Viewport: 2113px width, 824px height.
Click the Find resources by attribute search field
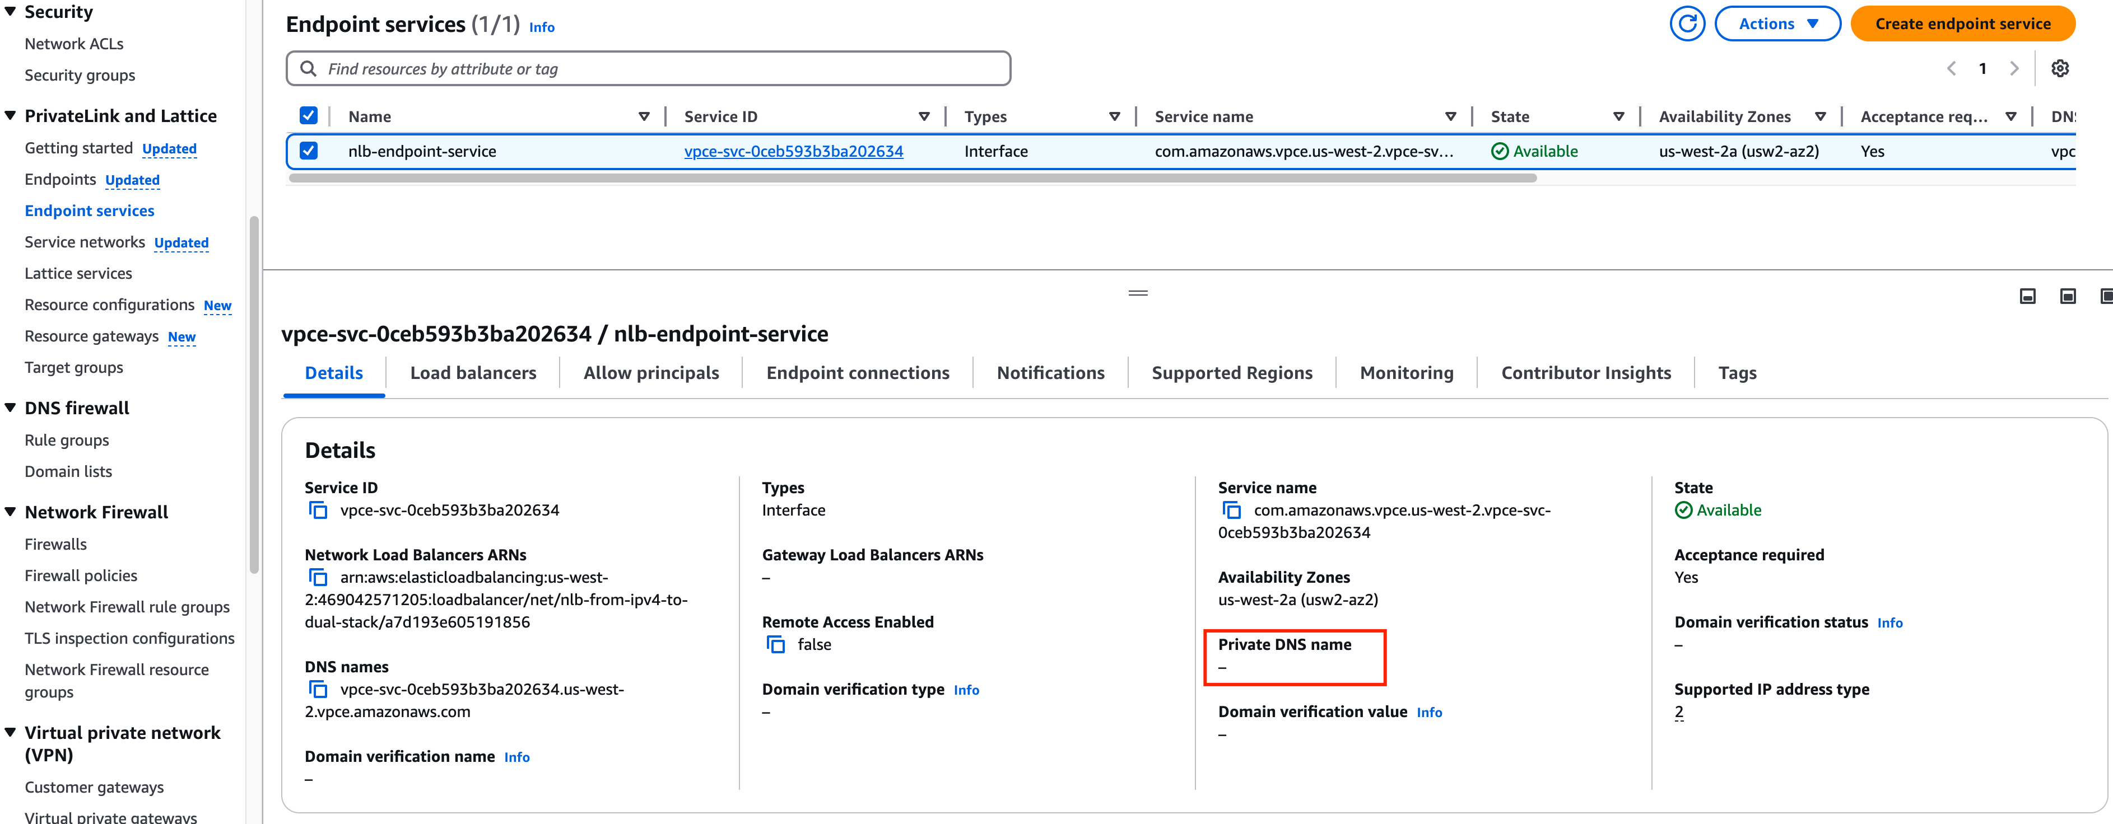point(648,69)
